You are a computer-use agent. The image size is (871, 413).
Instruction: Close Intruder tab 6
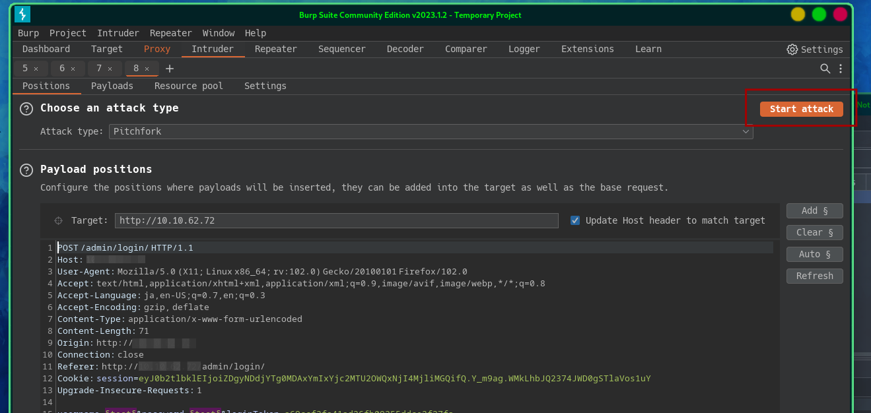click(73, 69)
